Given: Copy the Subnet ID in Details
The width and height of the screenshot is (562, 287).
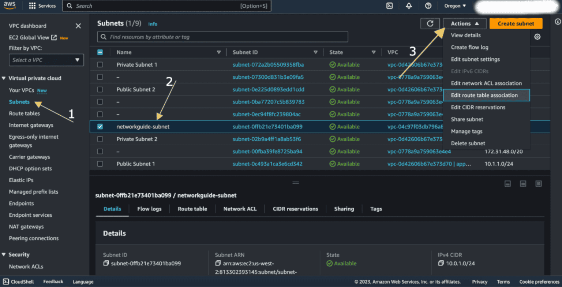Looking at the screenshot, I should [106, 263].
